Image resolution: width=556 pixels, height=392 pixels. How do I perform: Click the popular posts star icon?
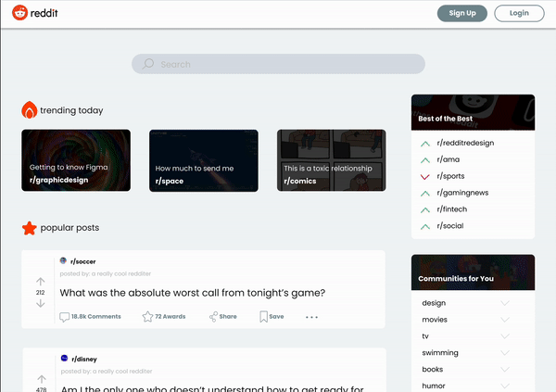(x=30, y=228)
